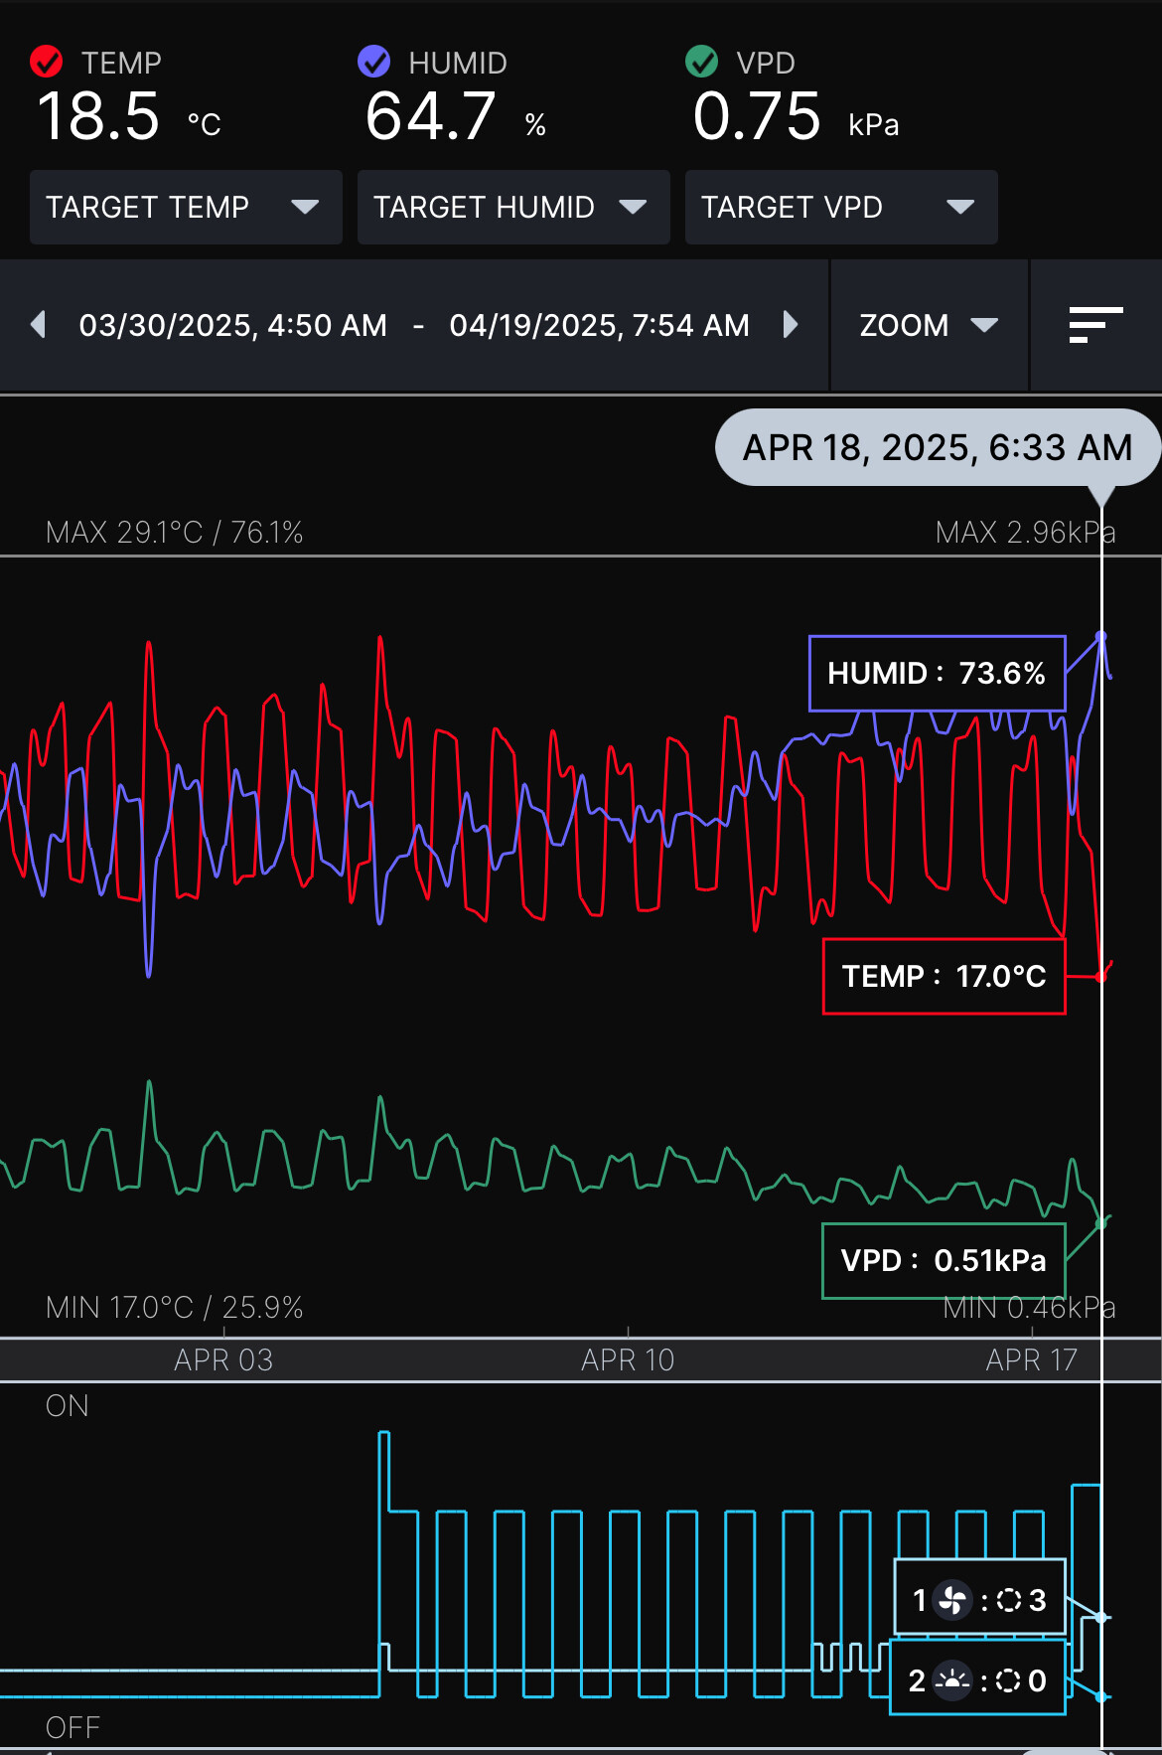Open the filter lines menu icon
Viewport: 1162px width, 1755px height.
(x=1094, y=325)
